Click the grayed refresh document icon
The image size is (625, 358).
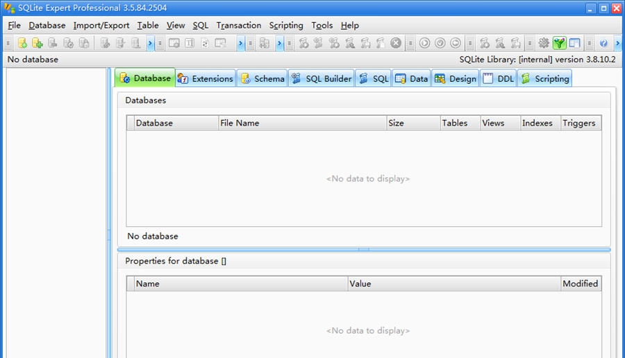click(x=205, y=43)
